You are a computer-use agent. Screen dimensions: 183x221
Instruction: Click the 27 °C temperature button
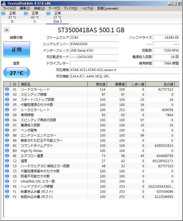tap(17, 73)
